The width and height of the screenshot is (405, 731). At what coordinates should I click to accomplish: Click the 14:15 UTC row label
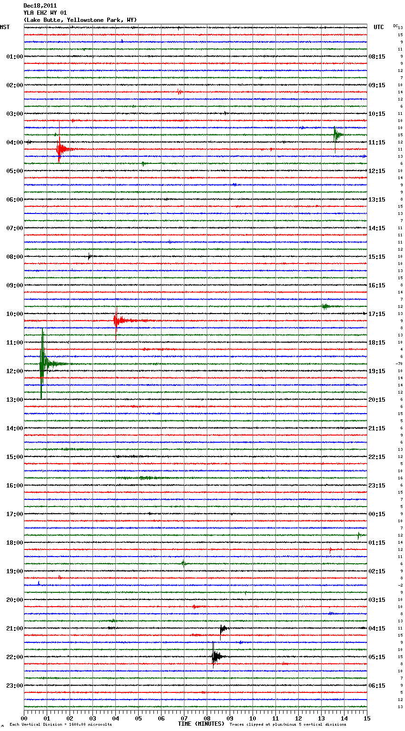pos(377,228)
